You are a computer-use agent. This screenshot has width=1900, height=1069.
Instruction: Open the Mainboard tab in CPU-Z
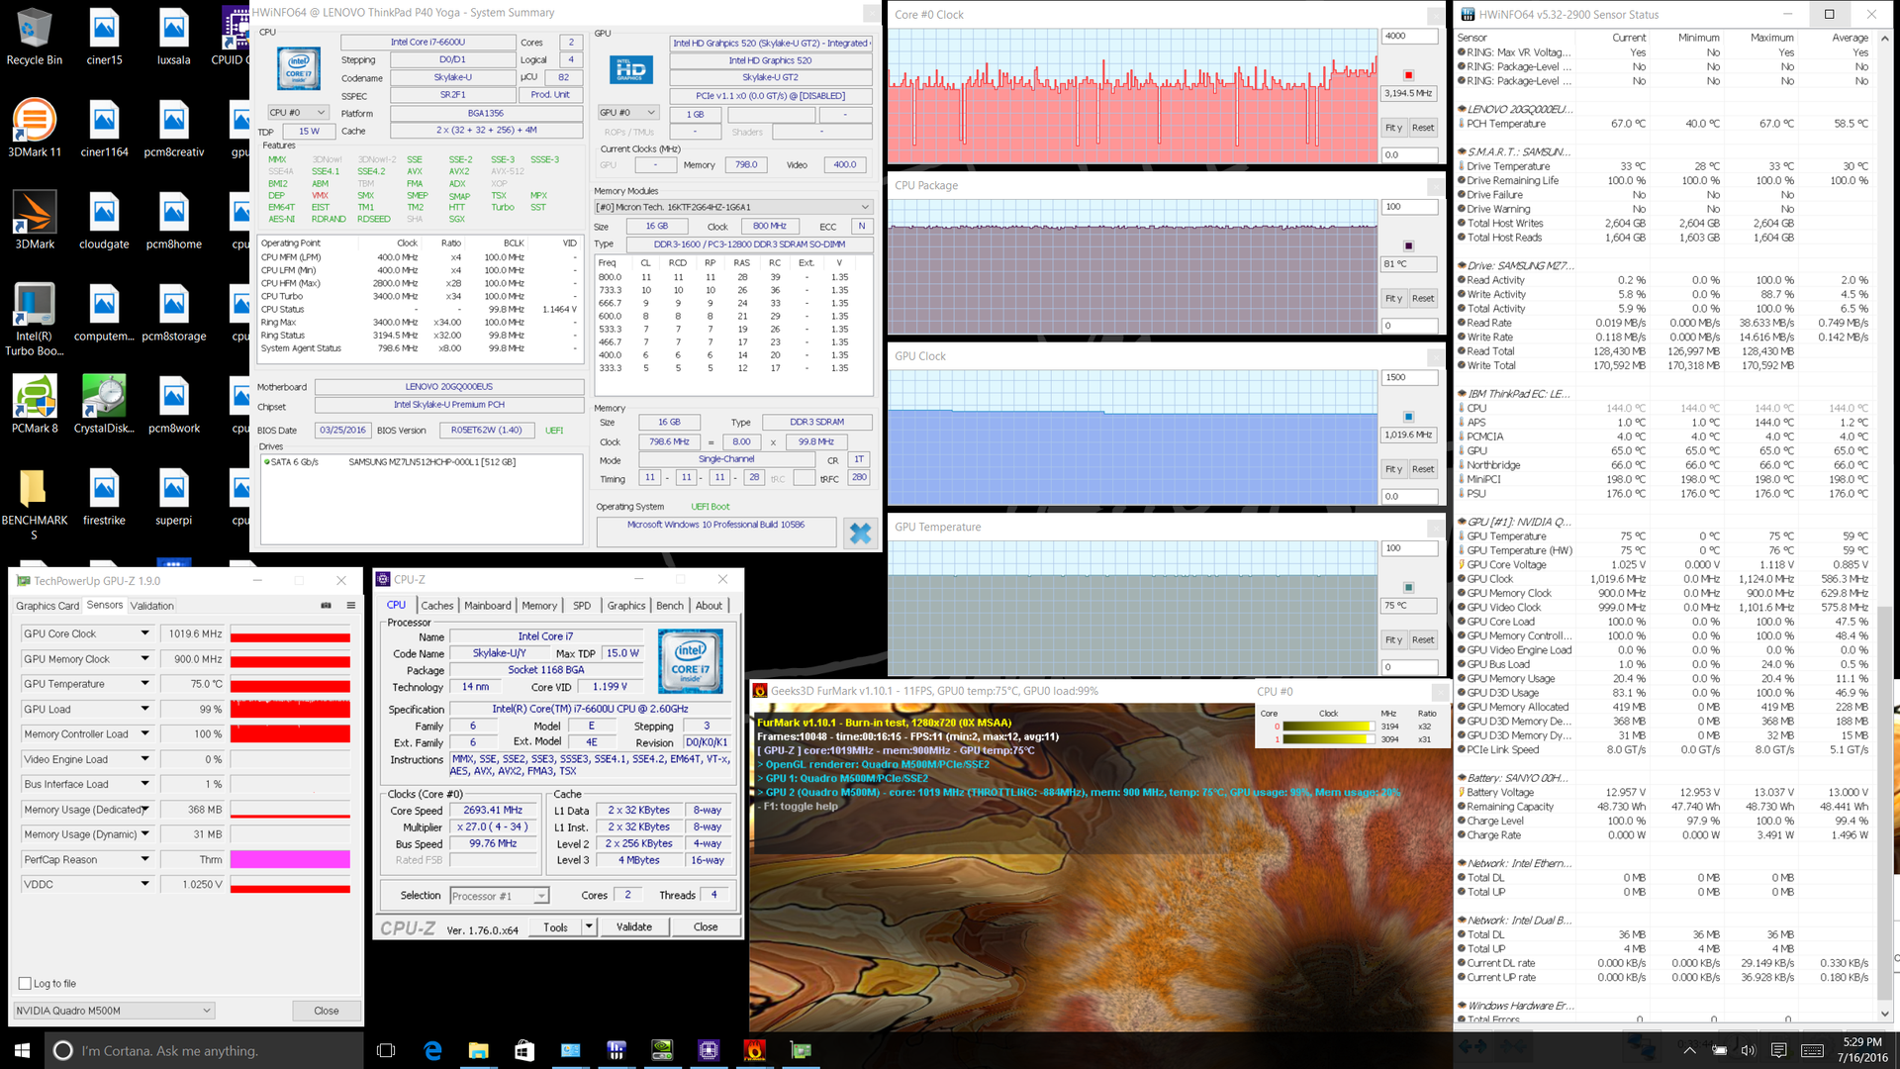pyautogui.click(x=488, y=606)
